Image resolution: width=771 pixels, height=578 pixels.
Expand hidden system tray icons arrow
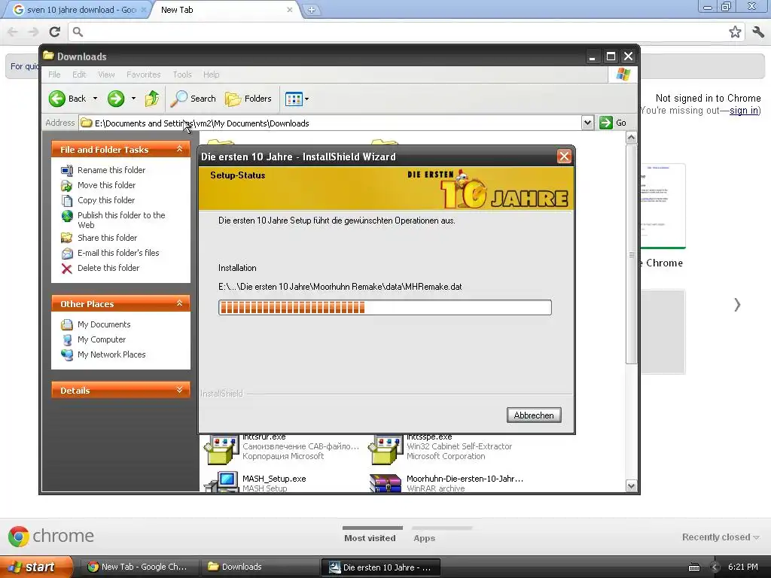715,567
